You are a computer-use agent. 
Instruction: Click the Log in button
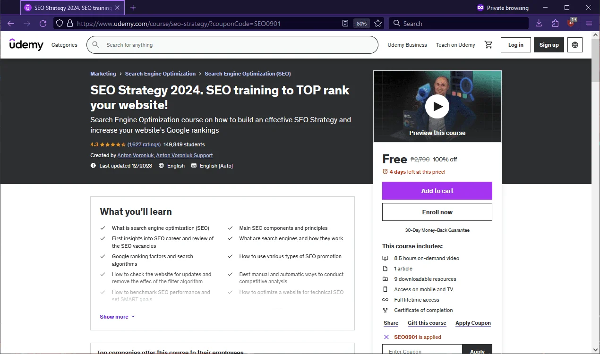pyautogui.click(x=515, y=45)
